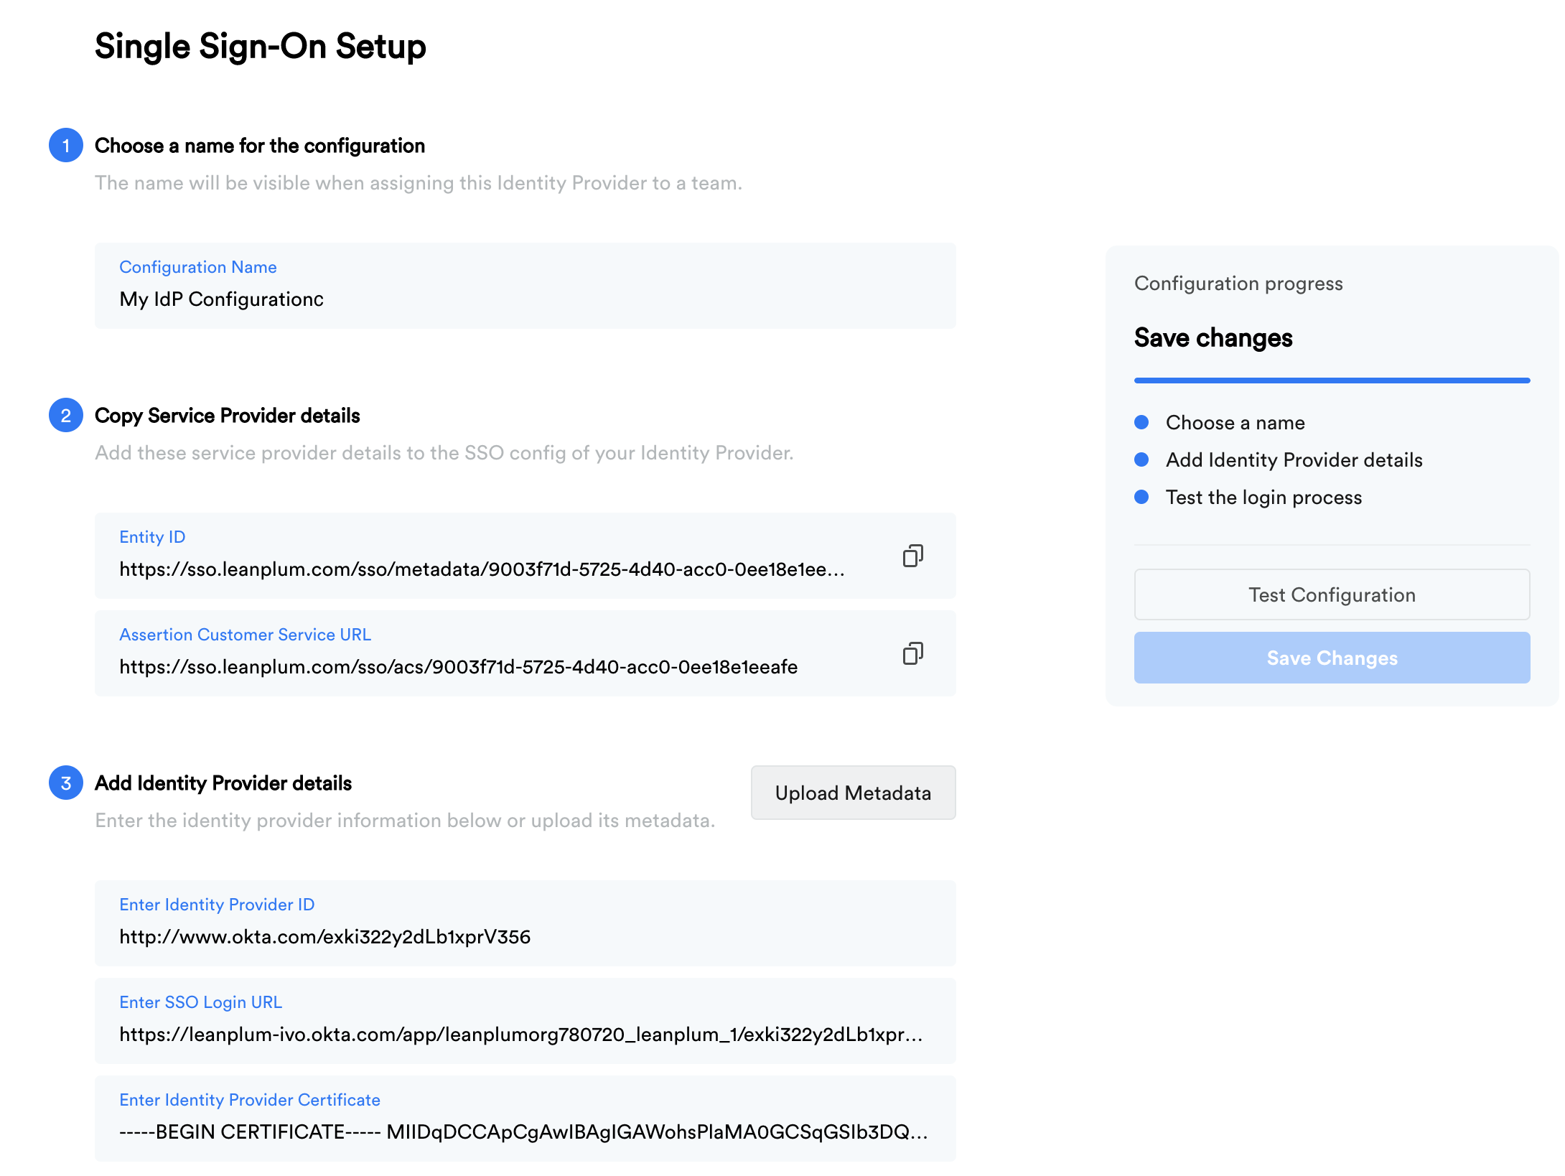This screenshot has height=1176, width=1565.
Task: Select the Entity ID URL text
Action: pyautogui.click(x=481, y=569)
